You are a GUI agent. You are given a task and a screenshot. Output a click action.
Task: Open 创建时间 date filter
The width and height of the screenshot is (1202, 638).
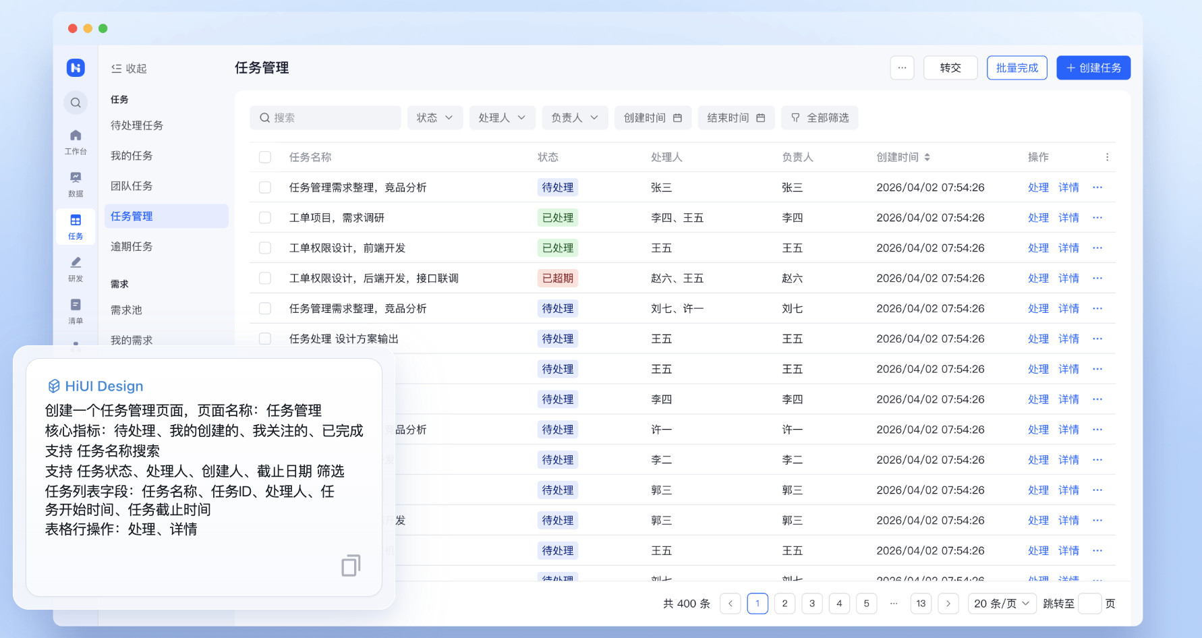[652, 118]
